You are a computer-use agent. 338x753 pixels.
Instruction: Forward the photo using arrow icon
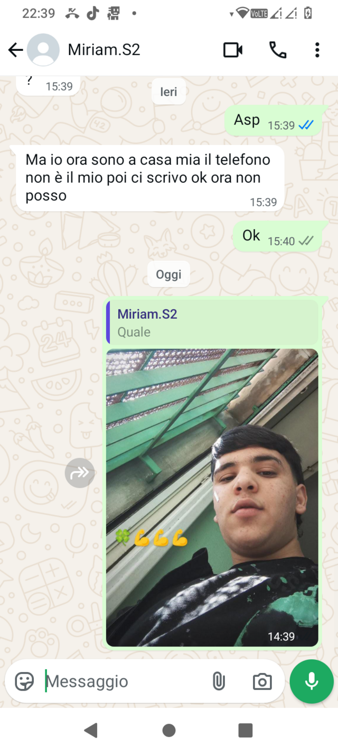tap(80, 473)
